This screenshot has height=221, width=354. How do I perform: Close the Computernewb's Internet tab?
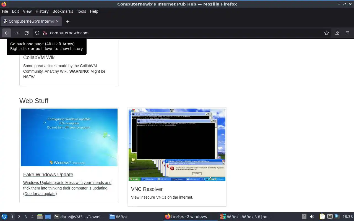[x=58, y=21]
